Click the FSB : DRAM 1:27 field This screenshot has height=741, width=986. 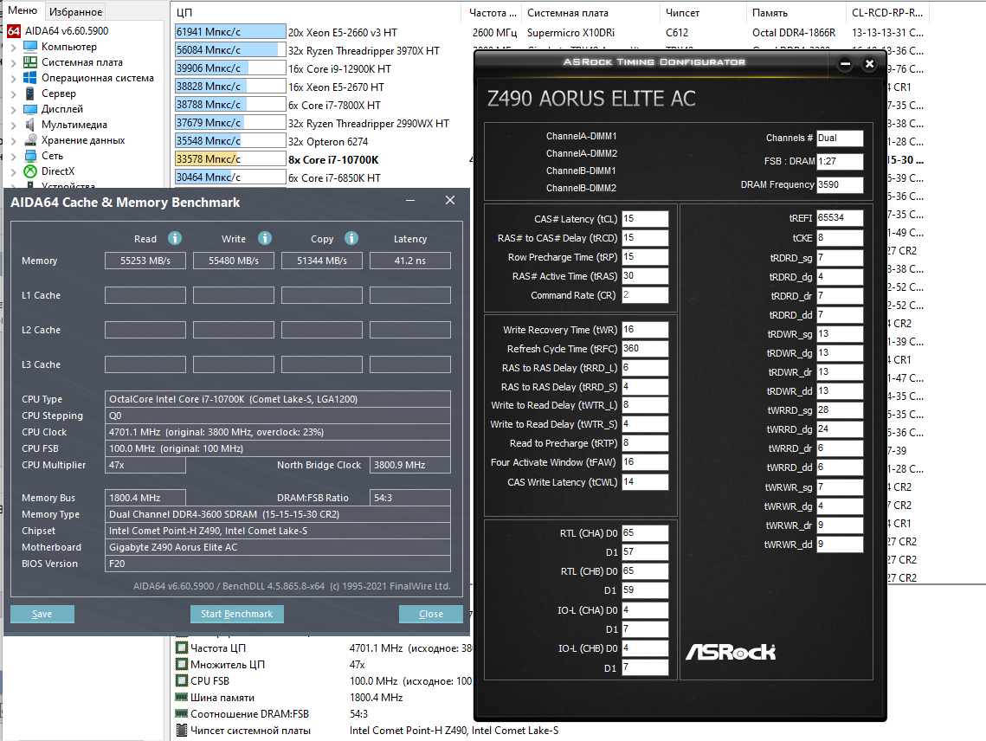pyautogui.click(x=840, y=162)
